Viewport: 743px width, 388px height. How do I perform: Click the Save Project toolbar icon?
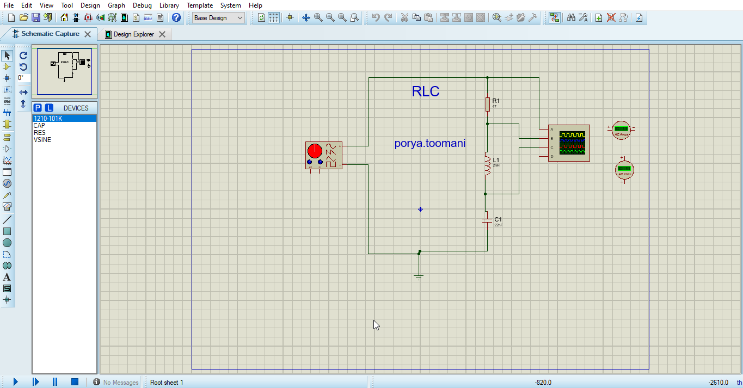36,17
